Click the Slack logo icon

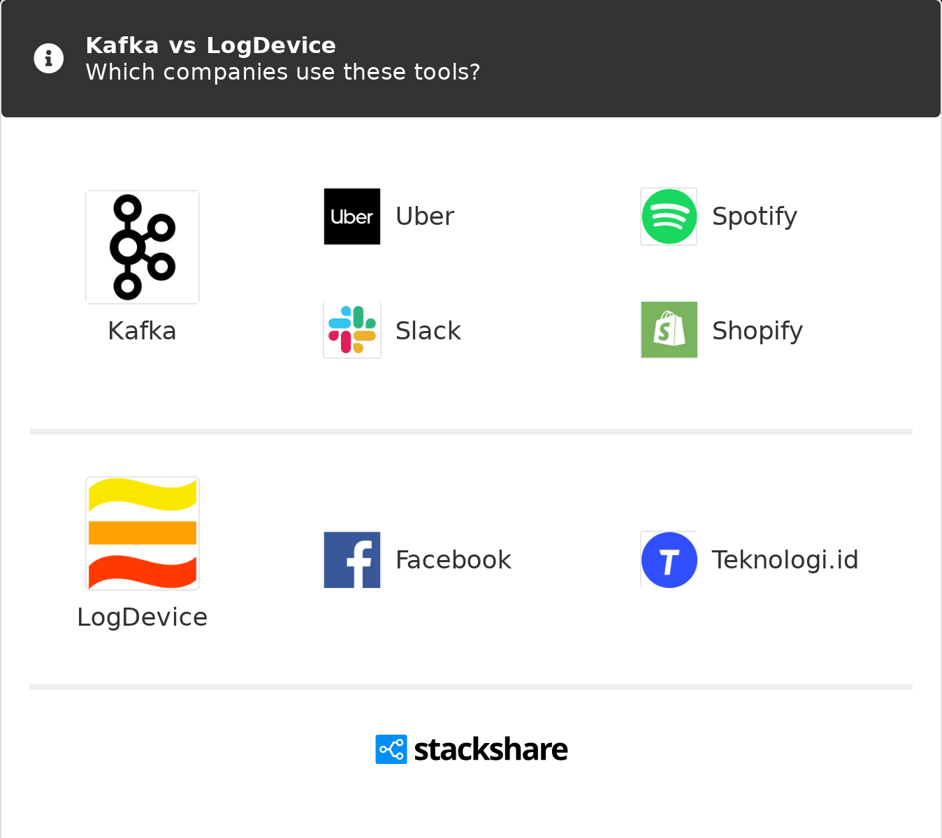coord(352,330)
